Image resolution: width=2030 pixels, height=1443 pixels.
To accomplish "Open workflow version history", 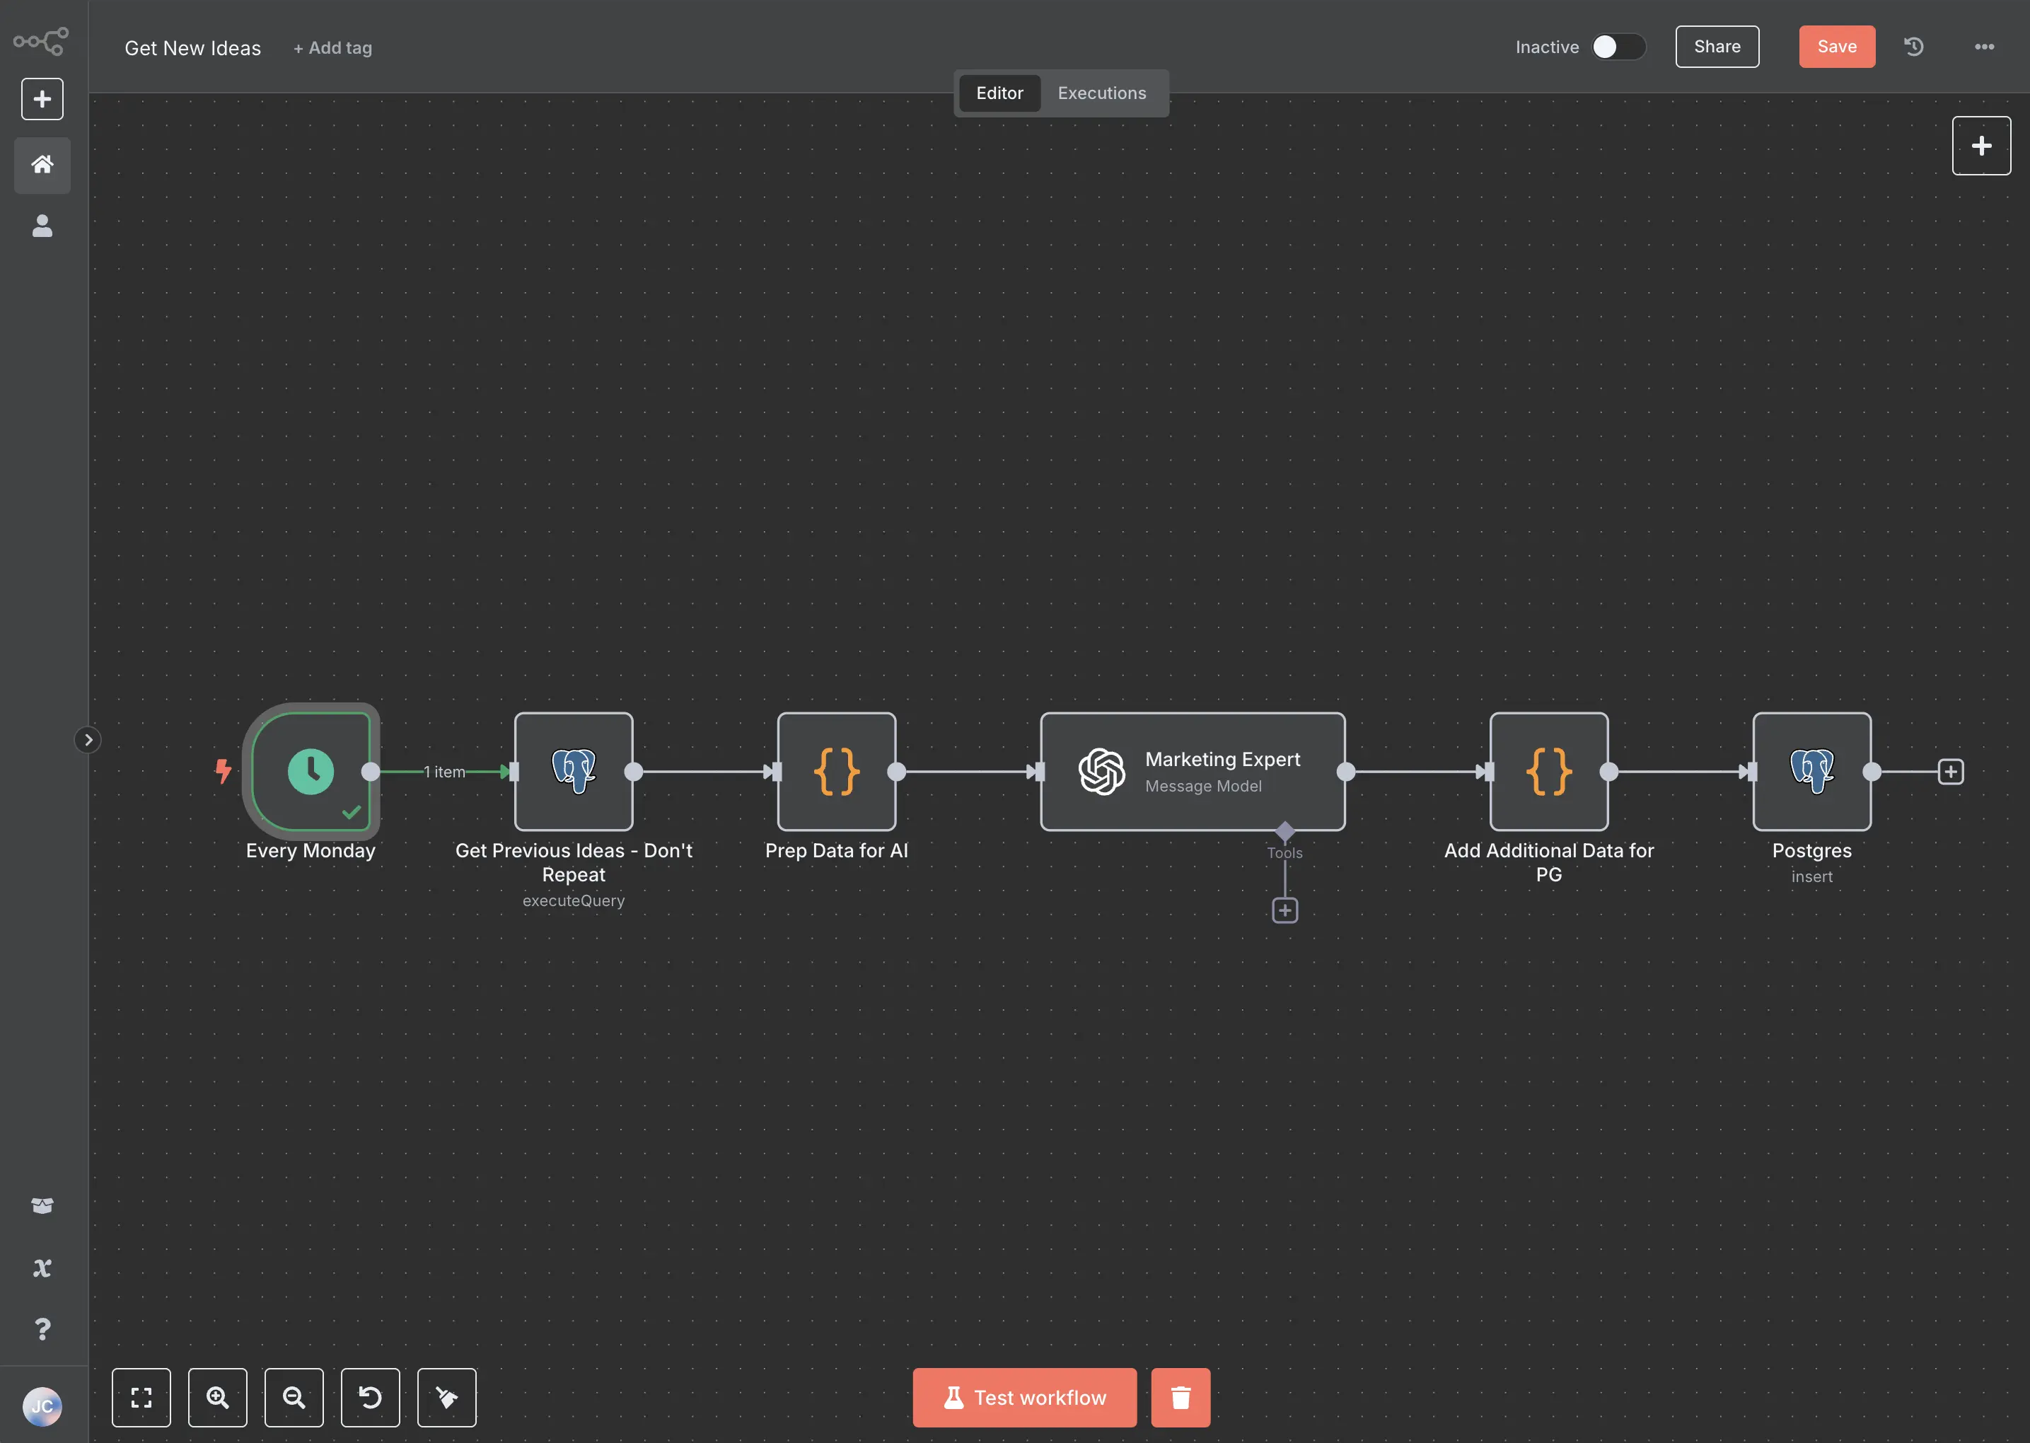I will (1913, 46).
